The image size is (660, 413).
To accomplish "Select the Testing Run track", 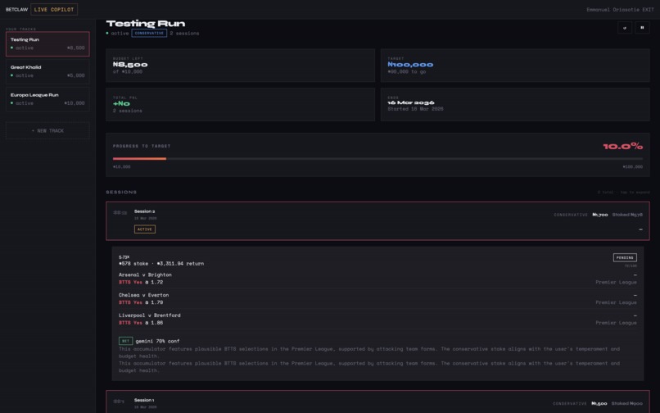I will tap(47, 43).
